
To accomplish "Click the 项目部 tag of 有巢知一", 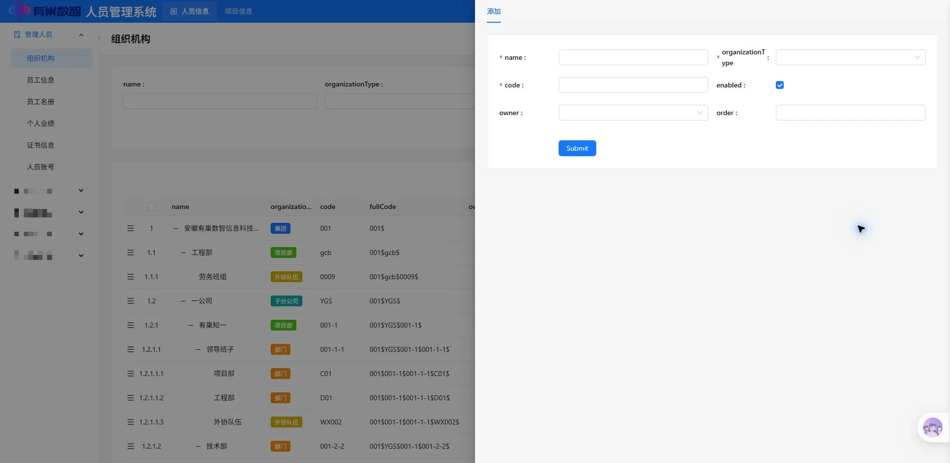I will coord(284,325).
